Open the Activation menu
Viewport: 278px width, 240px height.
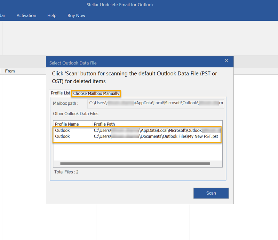26,16
